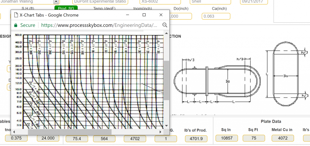Open the Jonathan Walling dropdown arrow
The height and width of the screenshot is (146, 310).
point(56,2)
